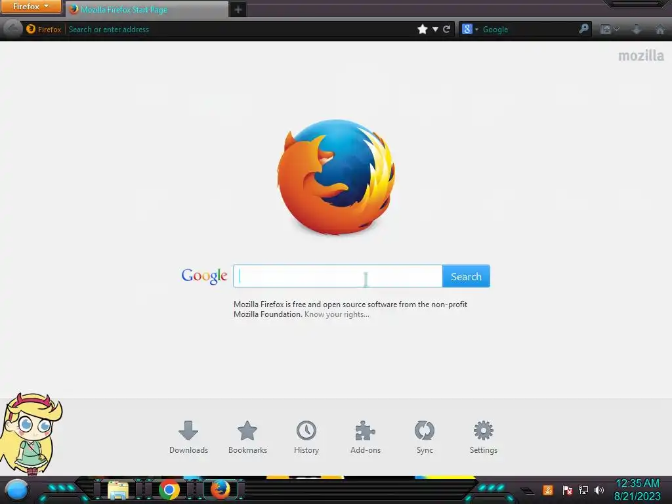Screen dimensions: 672x504
Task: Launch Google Chrome from the taskbar
Action: pos(169,490)
